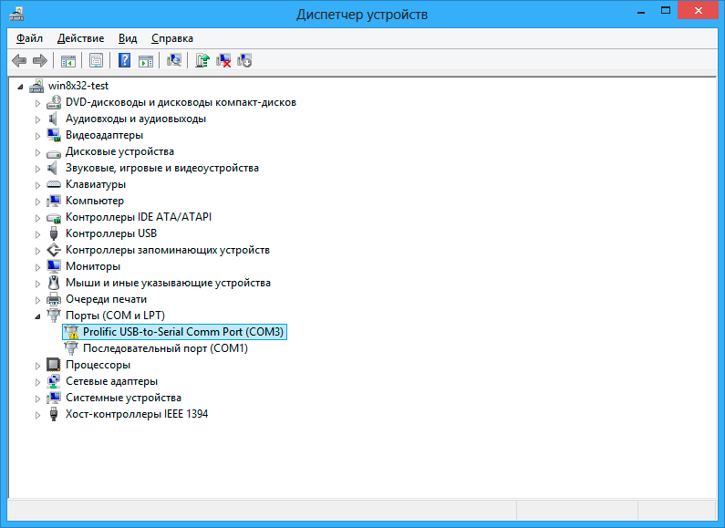Select the Компьютер category icon
Screen dimensions: 725x528
[x=54, y=201]
